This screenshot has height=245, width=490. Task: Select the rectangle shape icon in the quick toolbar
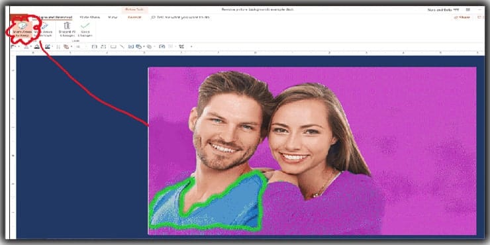point(113,46)
